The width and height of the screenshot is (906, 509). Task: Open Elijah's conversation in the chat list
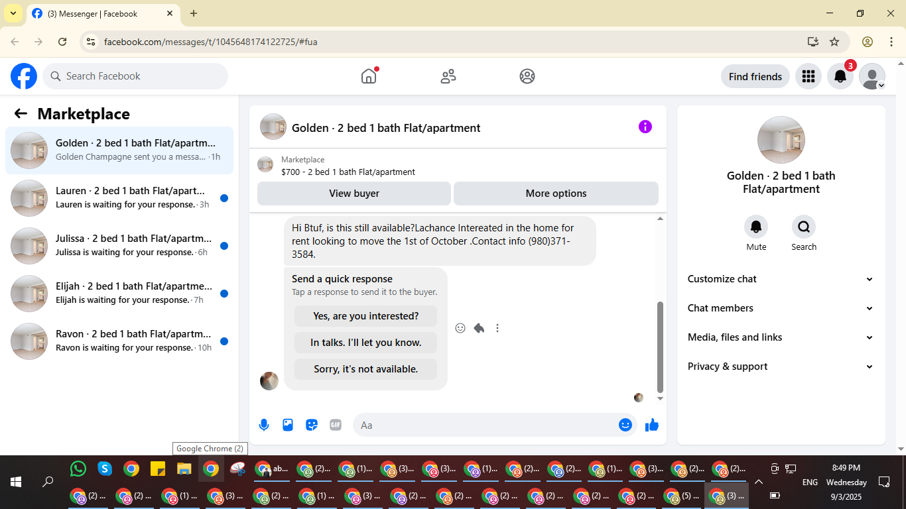[119, 294]
